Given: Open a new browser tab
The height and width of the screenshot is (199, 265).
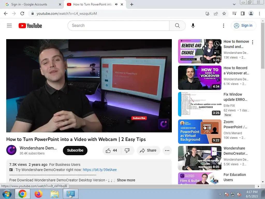Looking at the screenshot, I should point(132,4).
